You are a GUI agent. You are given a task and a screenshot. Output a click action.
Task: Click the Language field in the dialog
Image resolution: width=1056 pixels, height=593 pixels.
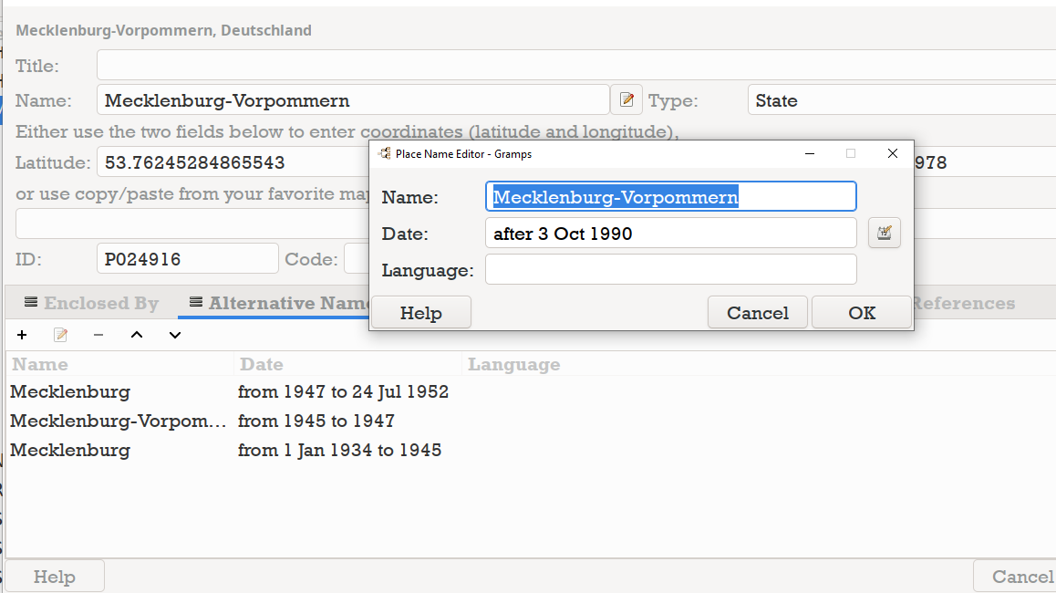[x=670, y=270]
